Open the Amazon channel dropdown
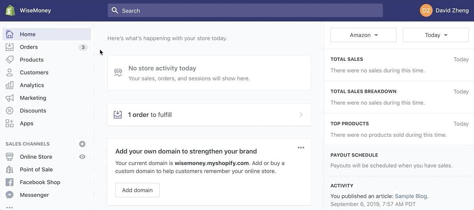Screen dimensions: 474x210 pyautogui.click(x=363, y=35)
